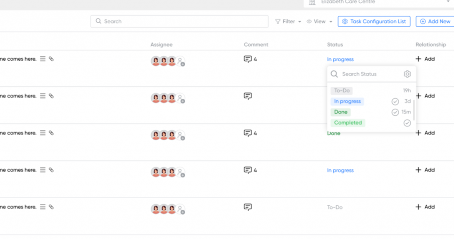Open the Filter dropdown
454x239 pixels.
tap(288, 21)
